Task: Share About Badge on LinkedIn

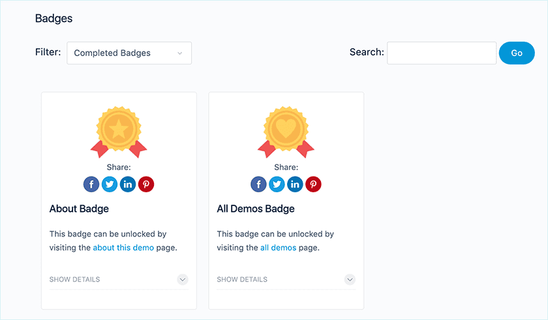Action: [x=128, y=184]
